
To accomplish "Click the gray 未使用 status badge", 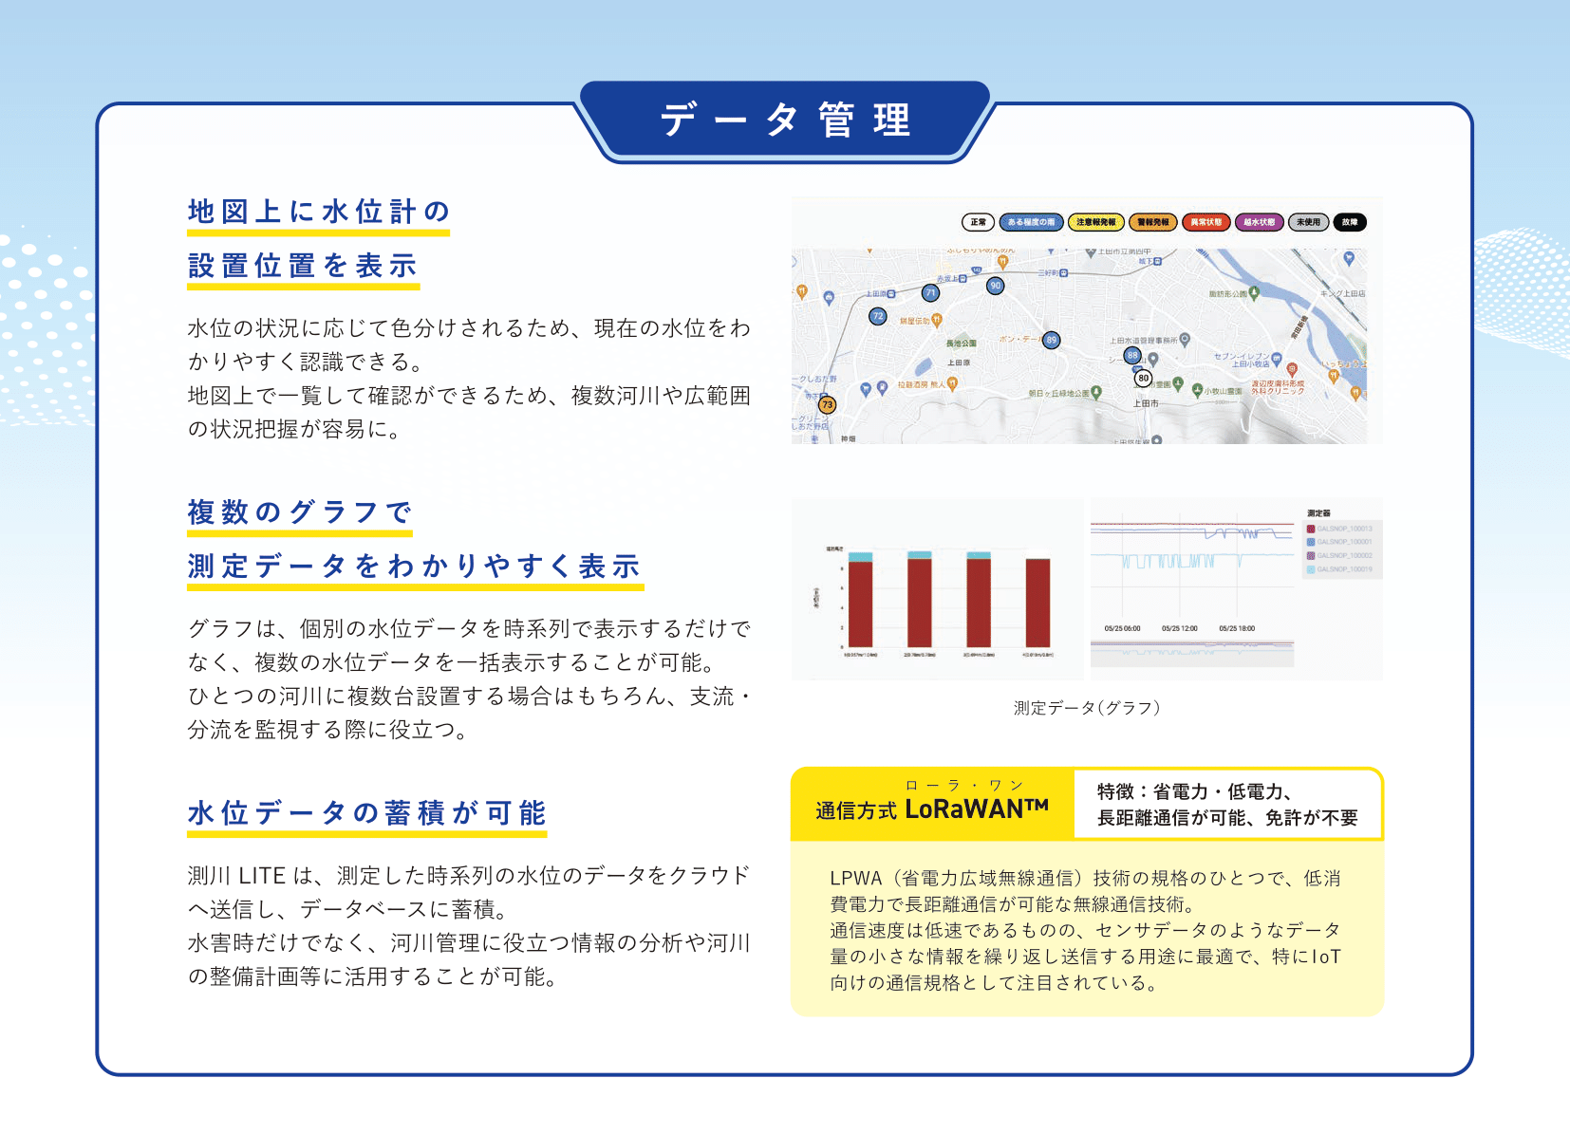I will [1308, 222].
